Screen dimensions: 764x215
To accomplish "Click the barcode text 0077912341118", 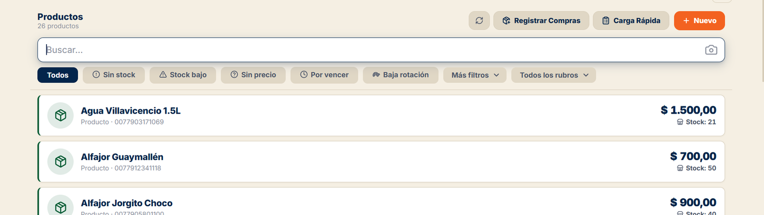I will [138, 168].
